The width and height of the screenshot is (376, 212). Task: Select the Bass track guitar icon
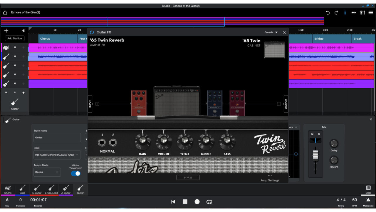click(6, 57)
